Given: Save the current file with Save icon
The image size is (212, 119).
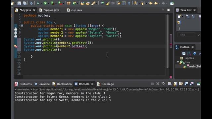Looking at the screenshot, I should [x=19, y=3].
